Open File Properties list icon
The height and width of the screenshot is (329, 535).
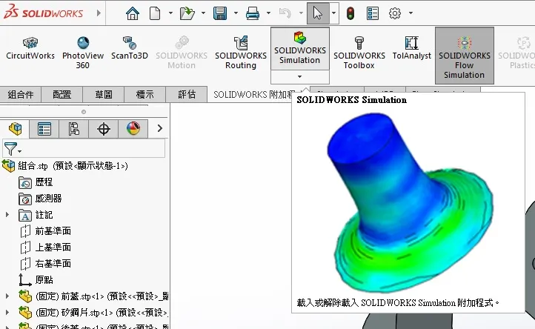click(x=372, y=13)
